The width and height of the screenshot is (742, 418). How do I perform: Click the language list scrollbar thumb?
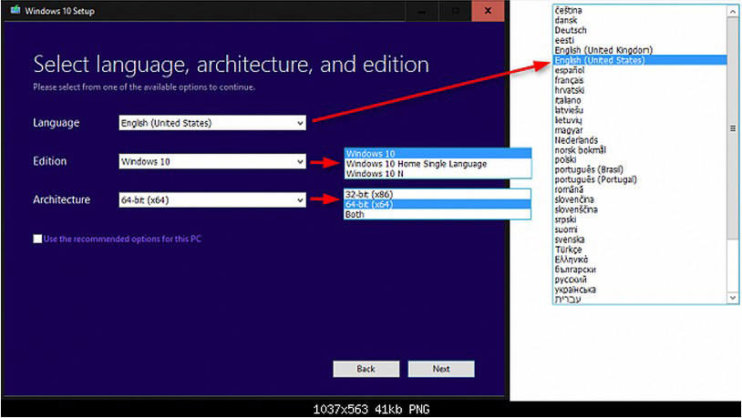(733, 128)
